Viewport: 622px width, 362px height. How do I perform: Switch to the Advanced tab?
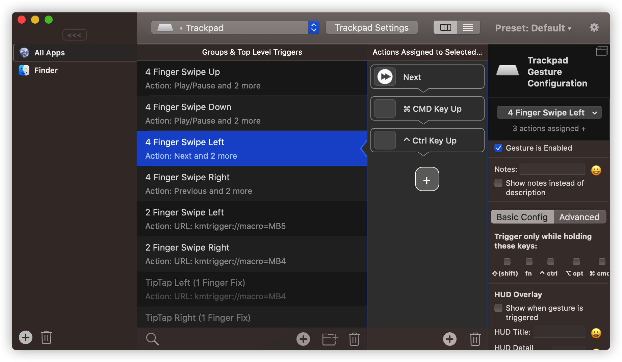(x=579, y=217)
